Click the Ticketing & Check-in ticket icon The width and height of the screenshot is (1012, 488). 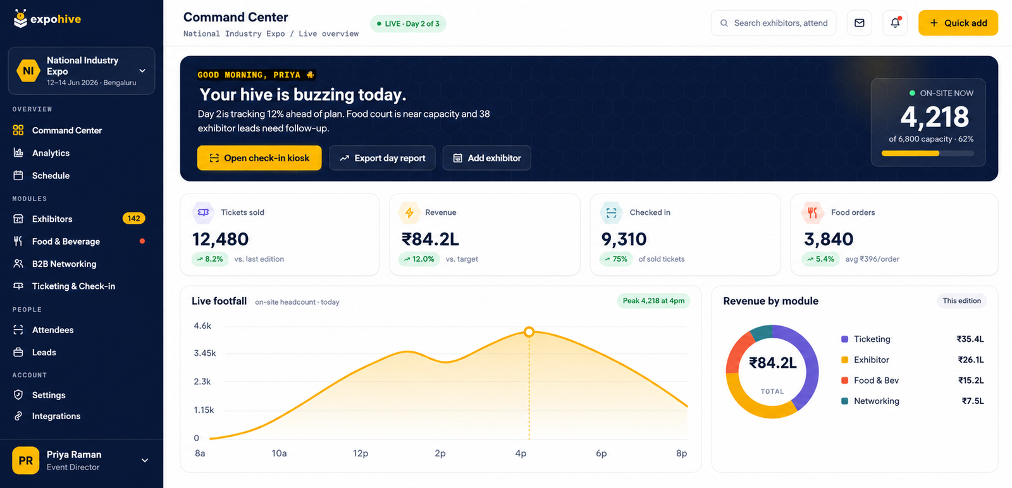point(18,286)
